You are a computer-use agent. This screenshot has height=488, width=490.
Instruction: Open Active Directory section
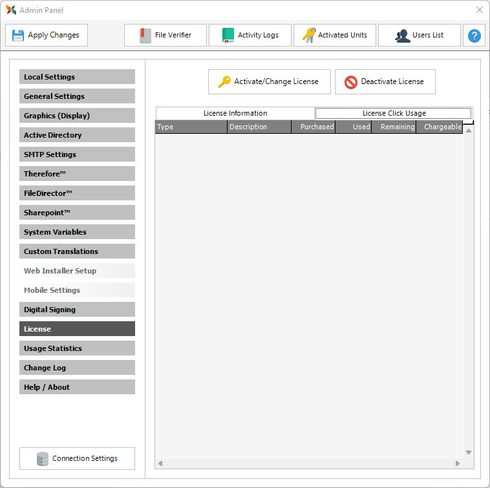click(x=77, y=135)
